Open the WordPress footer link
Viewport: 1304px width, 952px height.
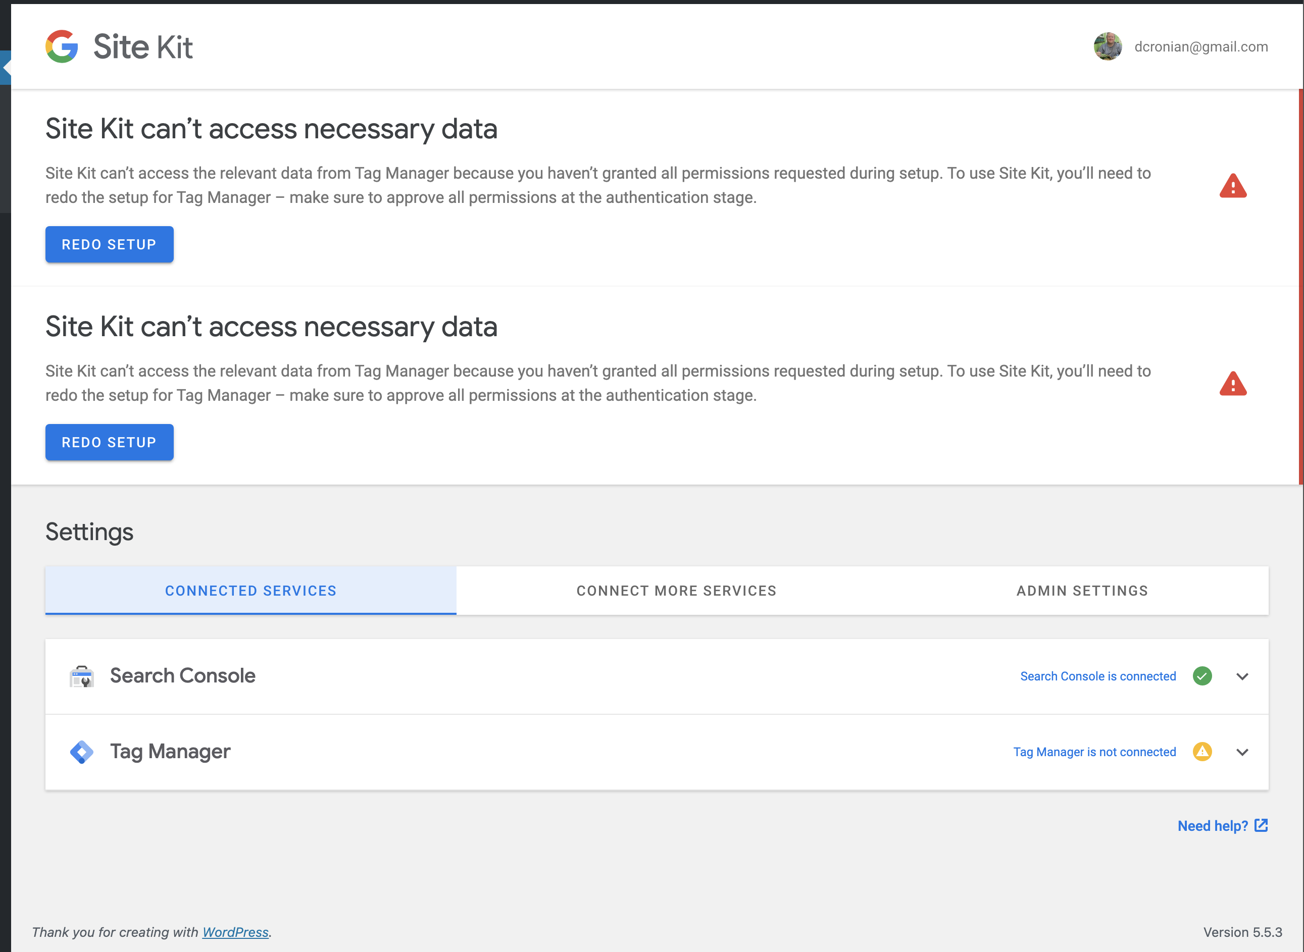[x=235, y=932]
